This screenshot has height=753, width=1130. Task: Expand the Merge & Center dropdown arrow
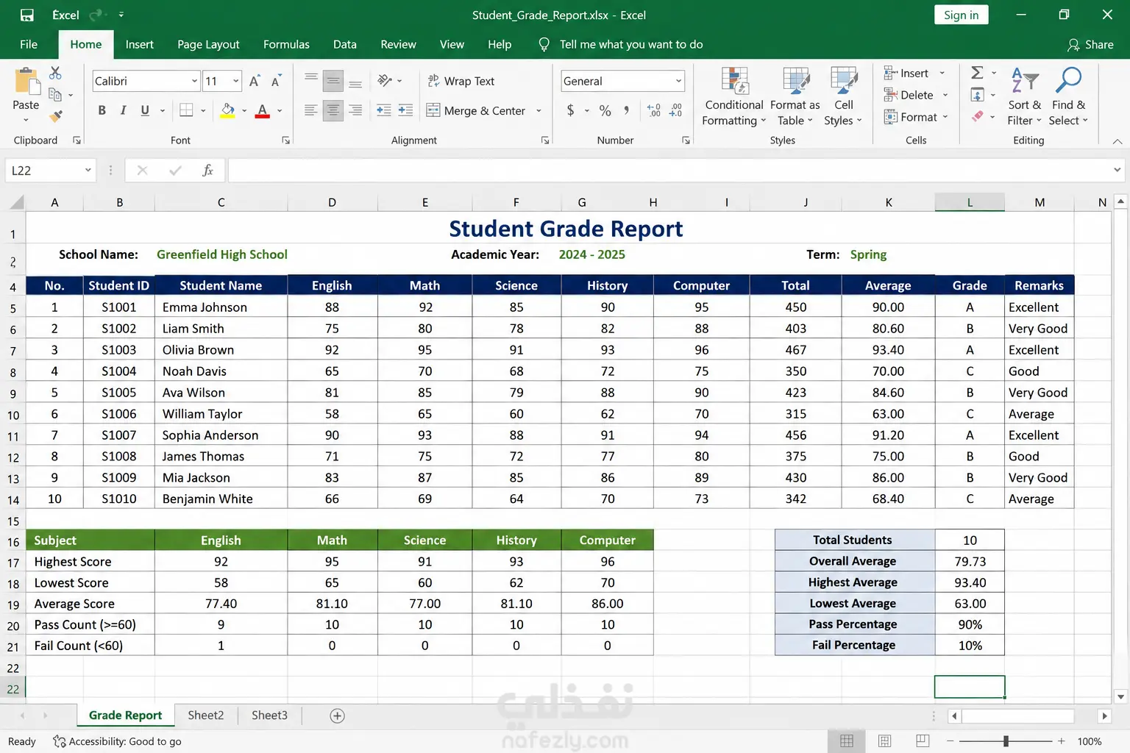point(539,110)
